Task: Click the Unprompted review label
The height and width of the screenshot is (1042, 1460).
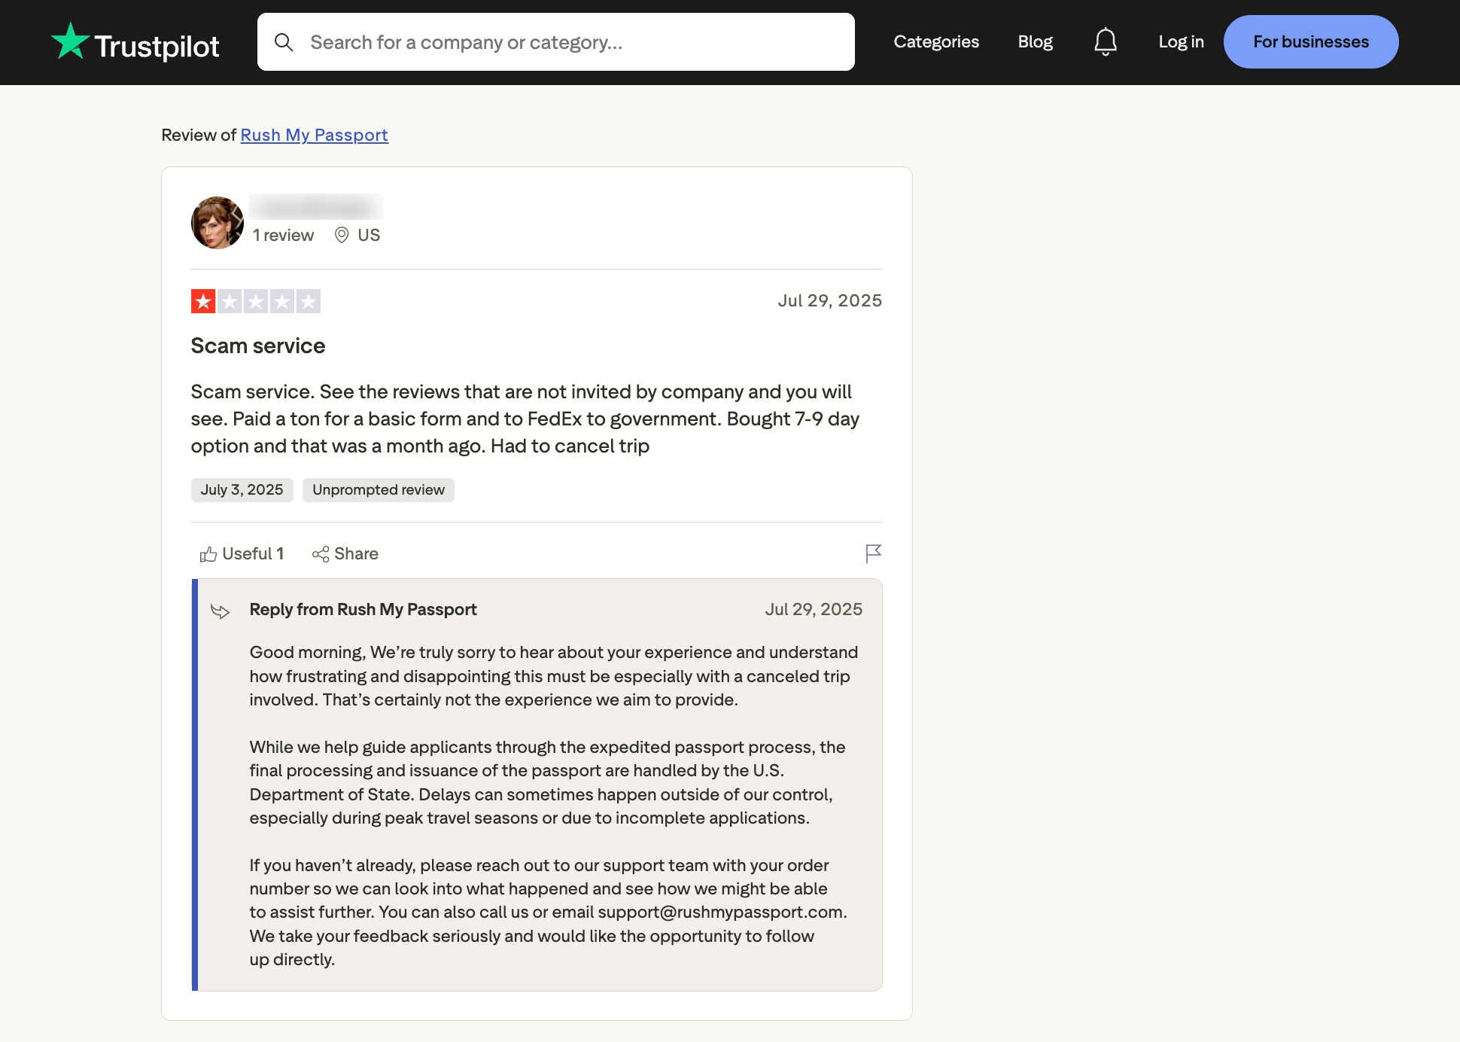Action: 379,490
